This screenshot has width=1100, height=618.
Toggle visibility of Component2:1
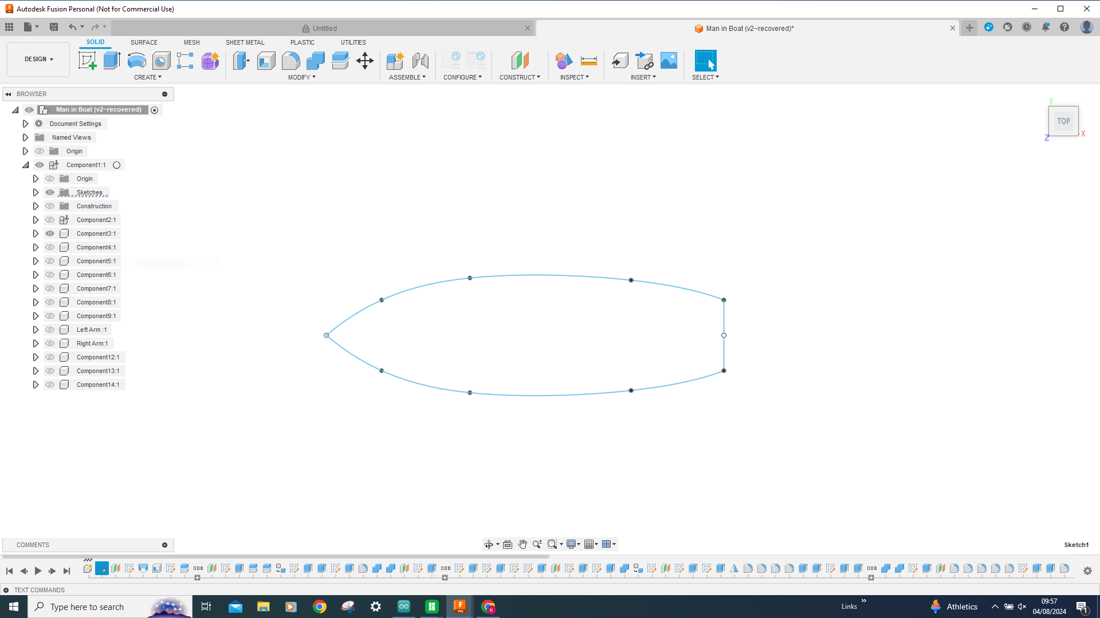[x=50, y=220]
